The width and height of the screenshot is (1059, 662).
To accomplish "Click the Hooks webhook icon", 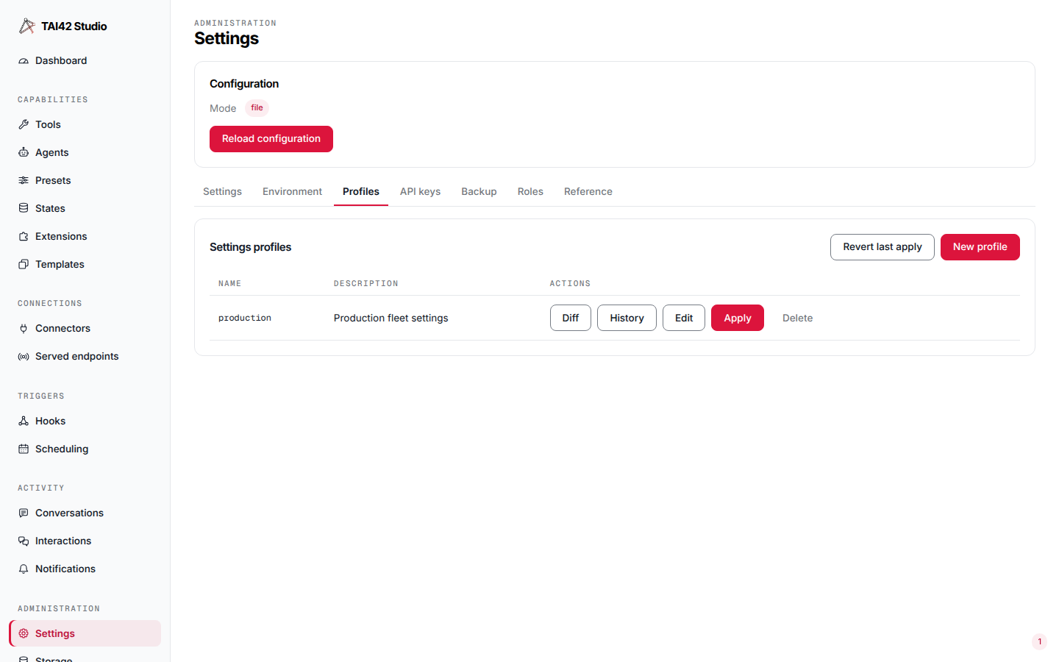I will pyautogui.click(x=24, y=421).
